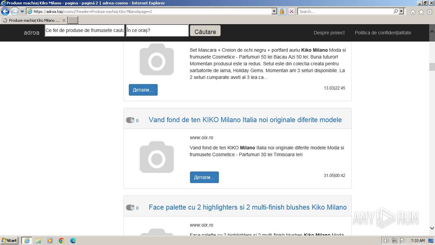Click photo placeholder of Mascara set listing

click(x=157, y=60)
